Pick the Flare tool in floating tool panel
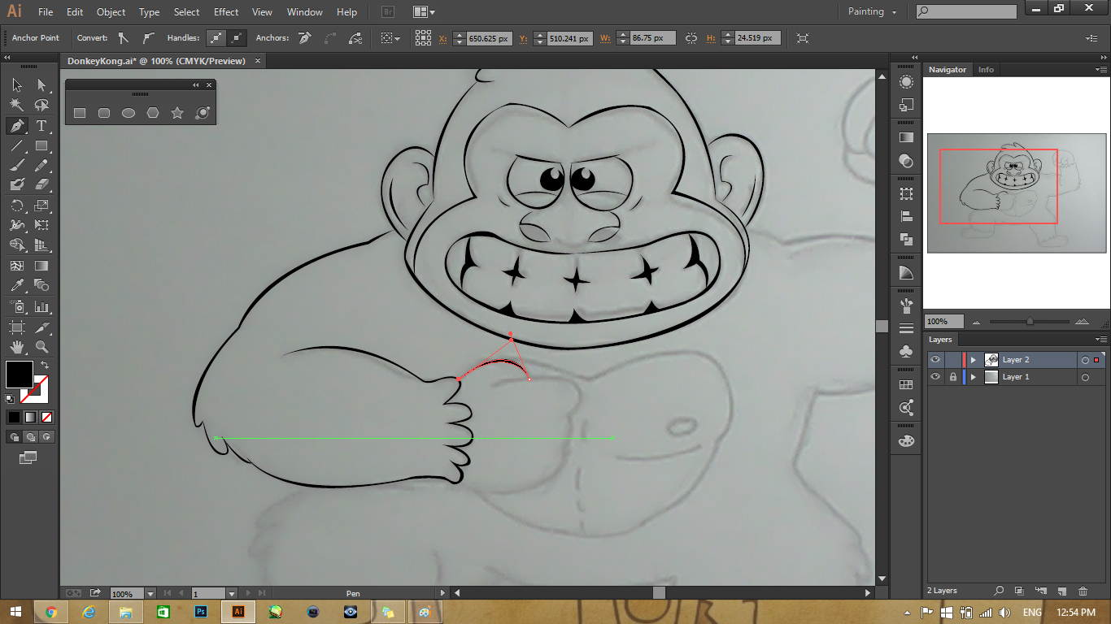The image size is (1111, 624). [x=203, y=113]
